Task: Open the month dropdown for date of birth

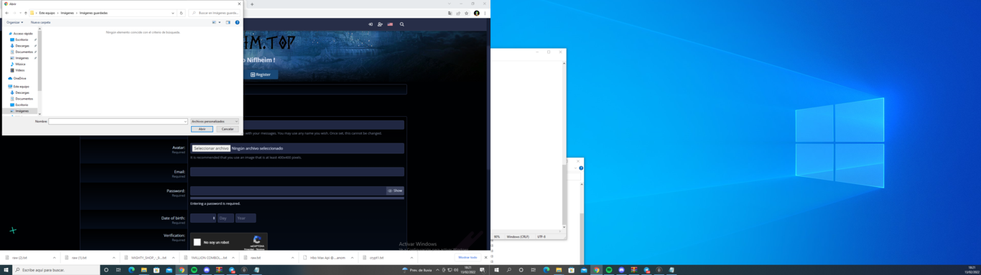Action: tap(203, 218)
